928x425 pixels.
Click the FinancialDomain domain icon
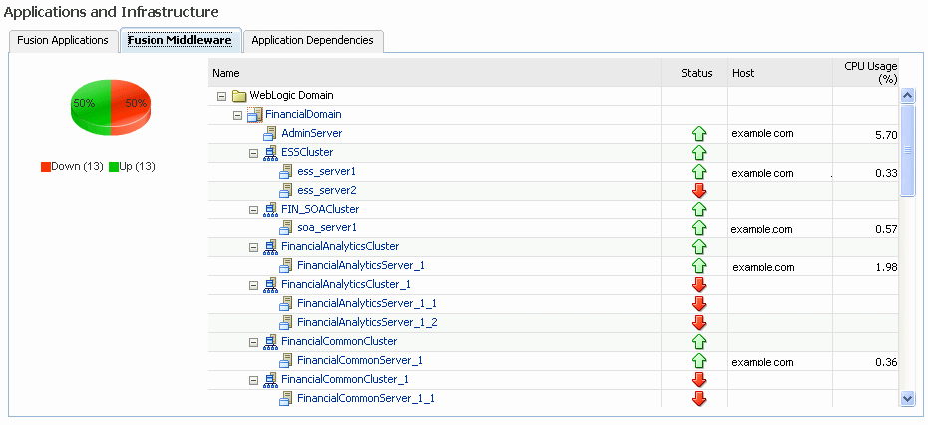coord(254,115)
